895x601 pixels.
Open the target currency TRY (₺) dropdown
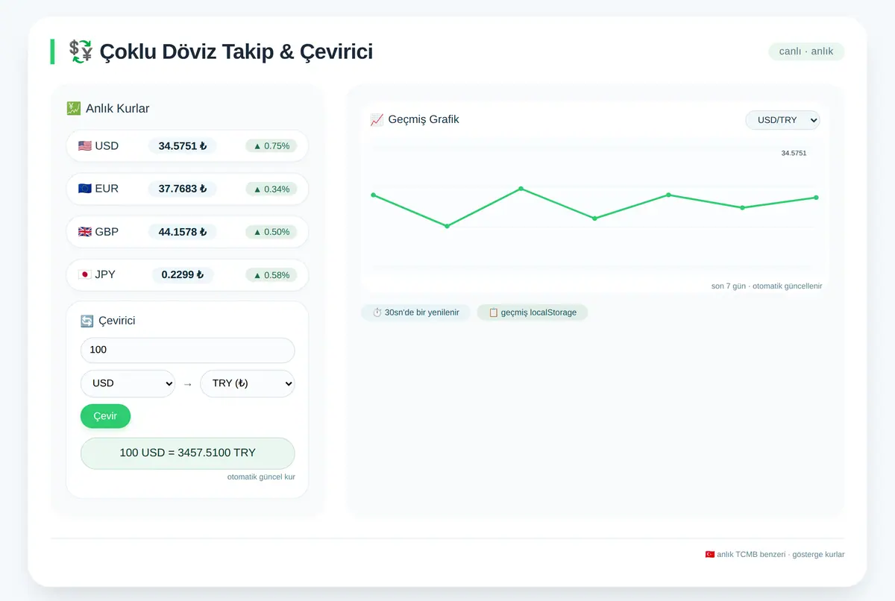tap(248, 383)
